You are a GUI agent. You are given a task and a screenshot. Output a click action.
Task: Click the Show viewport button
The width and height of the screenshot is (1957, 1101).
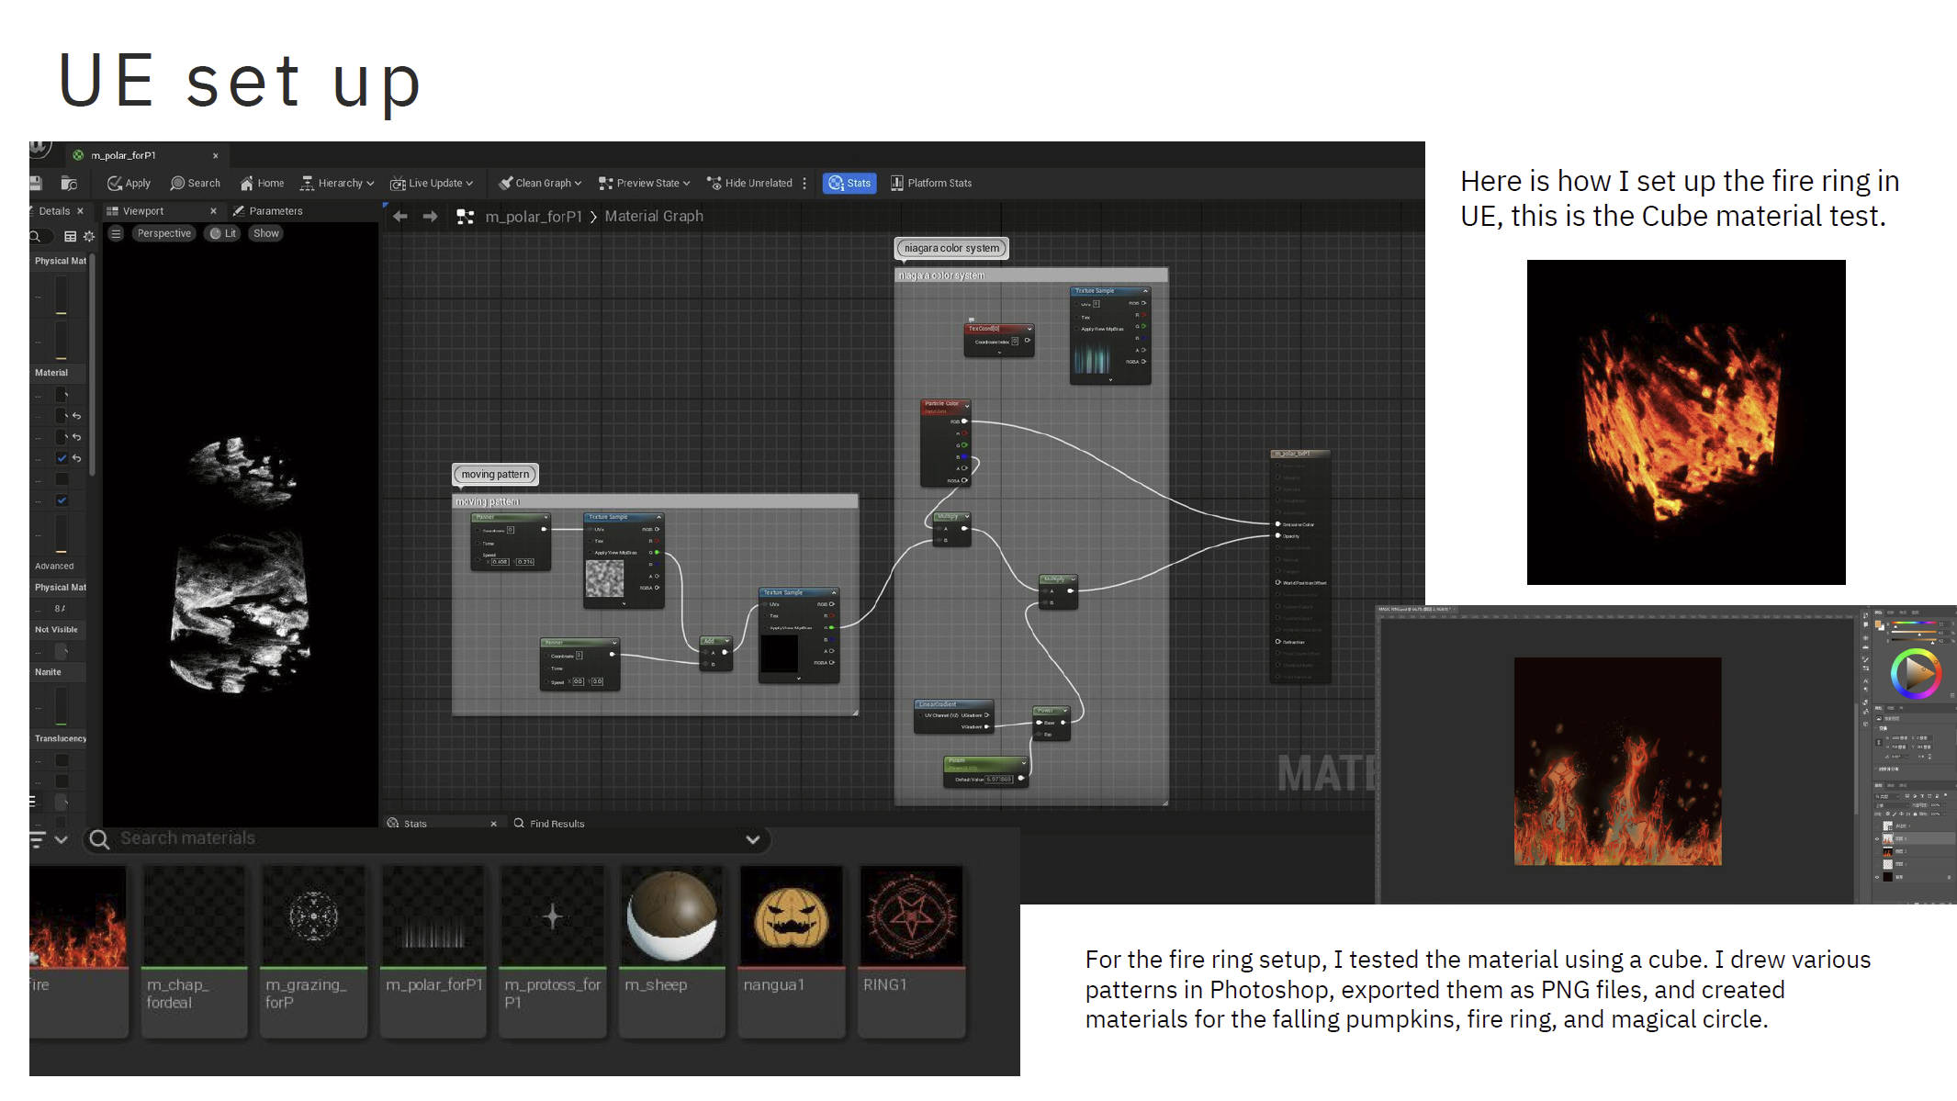pos(265,233)
